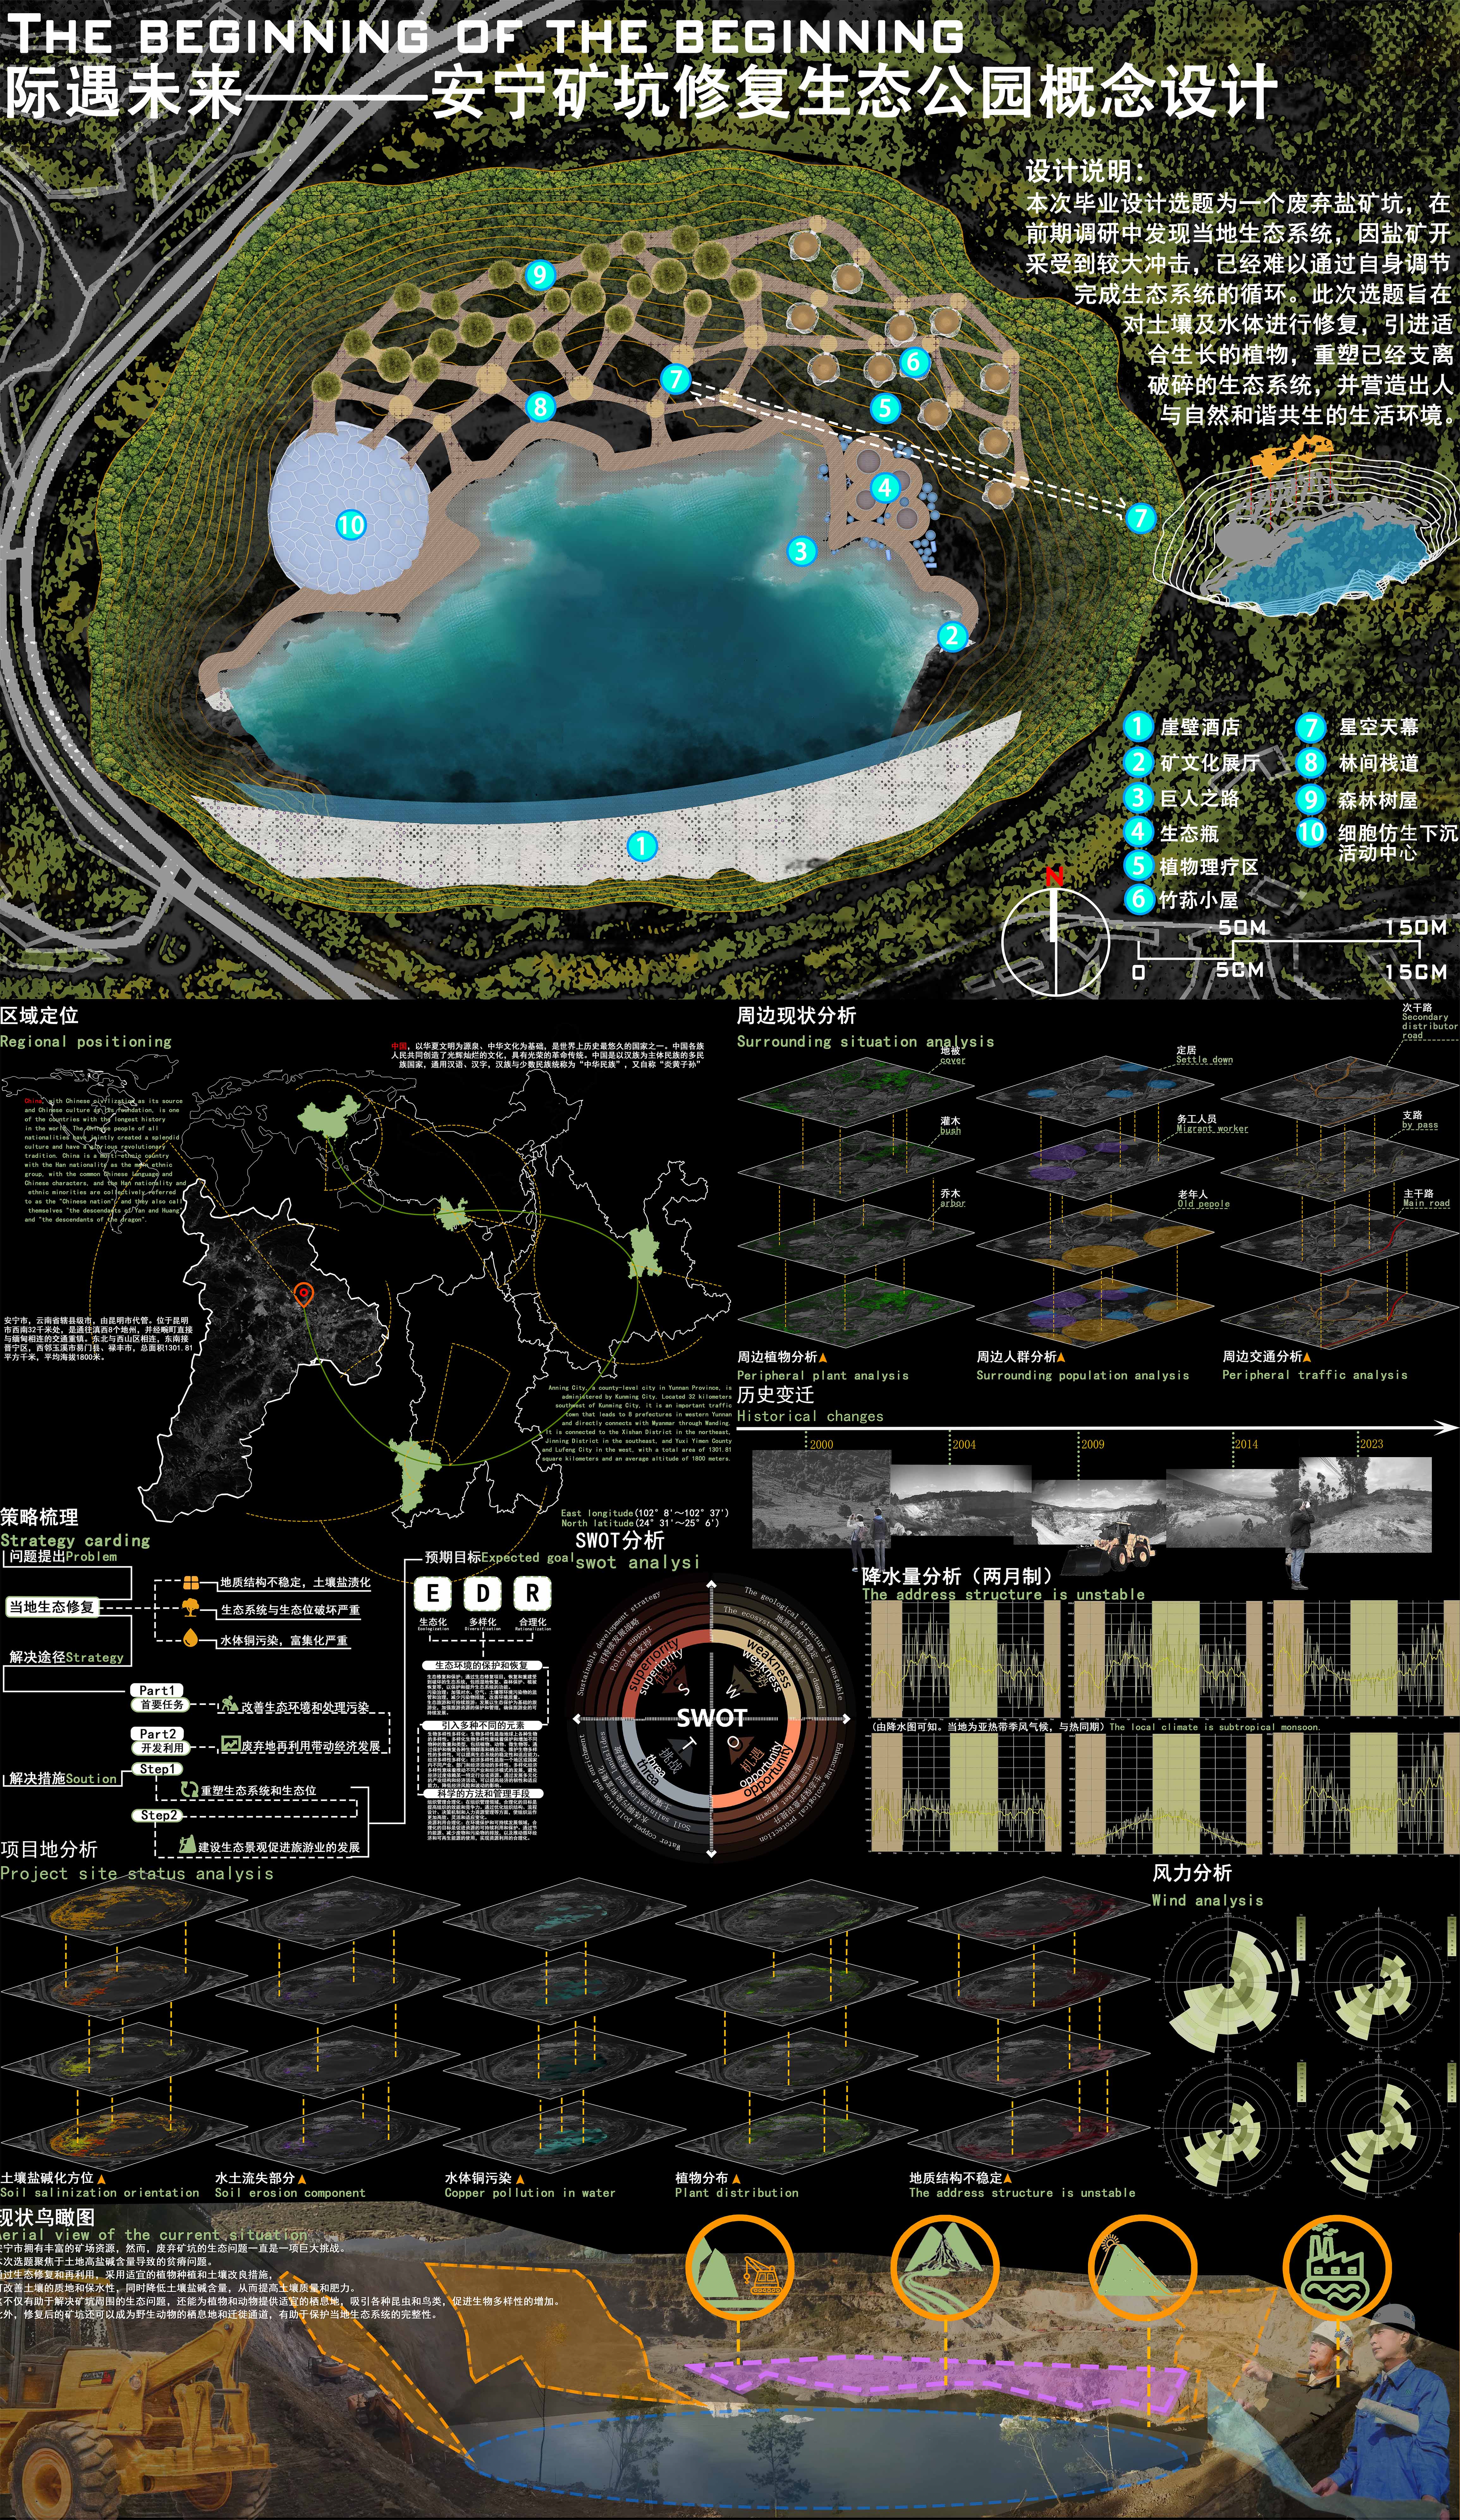Click the red location pin on the map
The width and height of the screenshot is (1460, 2520).
(304, 1295)
